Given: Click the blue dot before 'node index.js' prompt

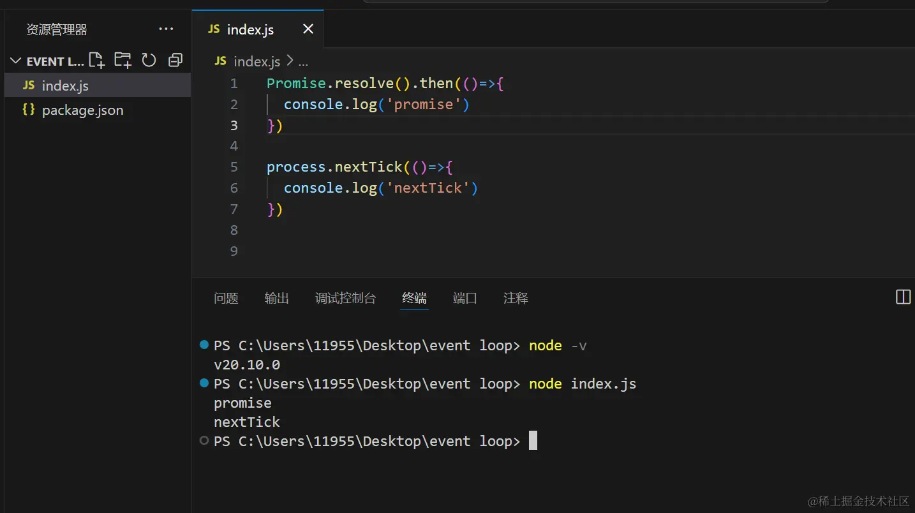Looking at the screenshot, I should click(x=204, y=383).
